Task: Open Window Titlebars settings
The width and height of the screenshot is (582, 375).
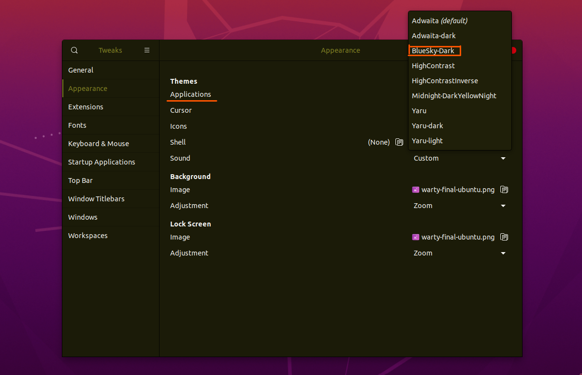Action: (111, 199)
